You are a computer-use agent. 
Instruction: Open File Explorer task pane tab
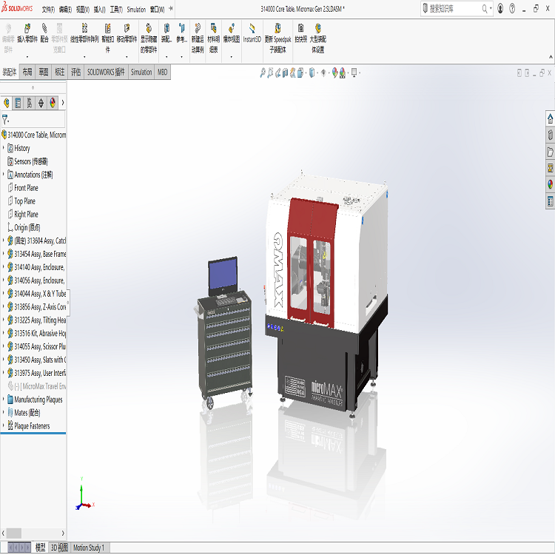(550, 152)
